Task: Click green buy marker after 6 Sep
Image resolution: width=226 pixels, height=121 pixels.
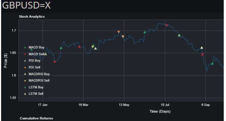Action: [212, 63]
